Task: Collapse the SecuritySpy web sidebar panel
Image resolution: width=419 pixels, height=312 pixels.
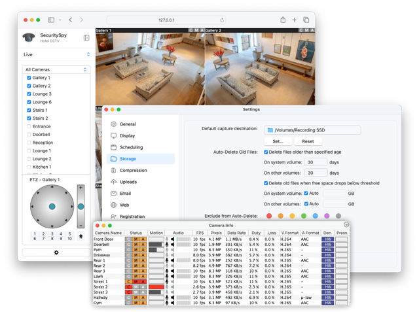Action: 86,38
